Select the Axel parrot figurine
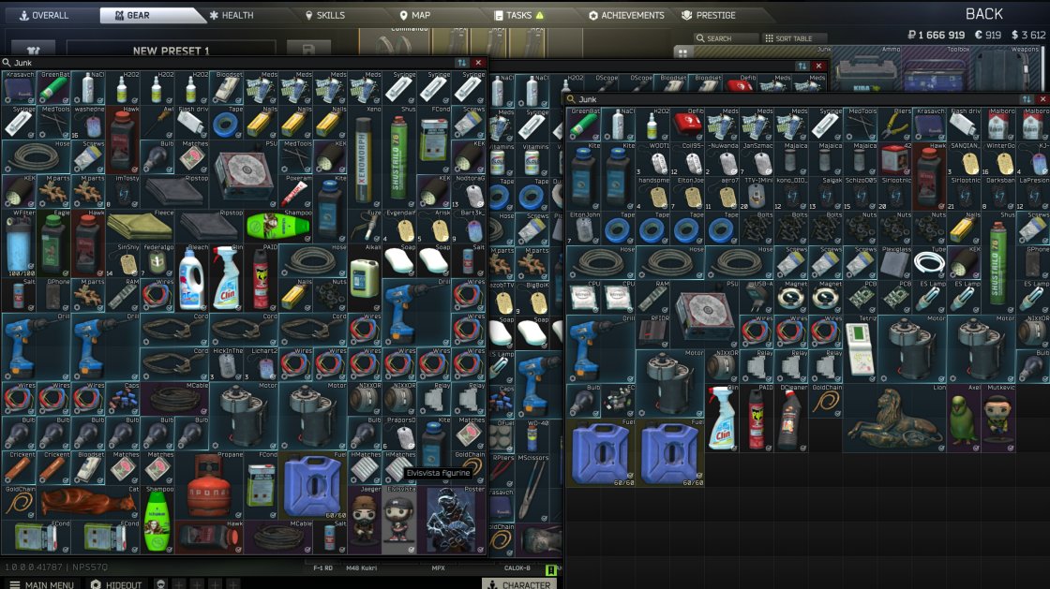Viewport: 1050px width, 589px height. [x=964, y=418]
